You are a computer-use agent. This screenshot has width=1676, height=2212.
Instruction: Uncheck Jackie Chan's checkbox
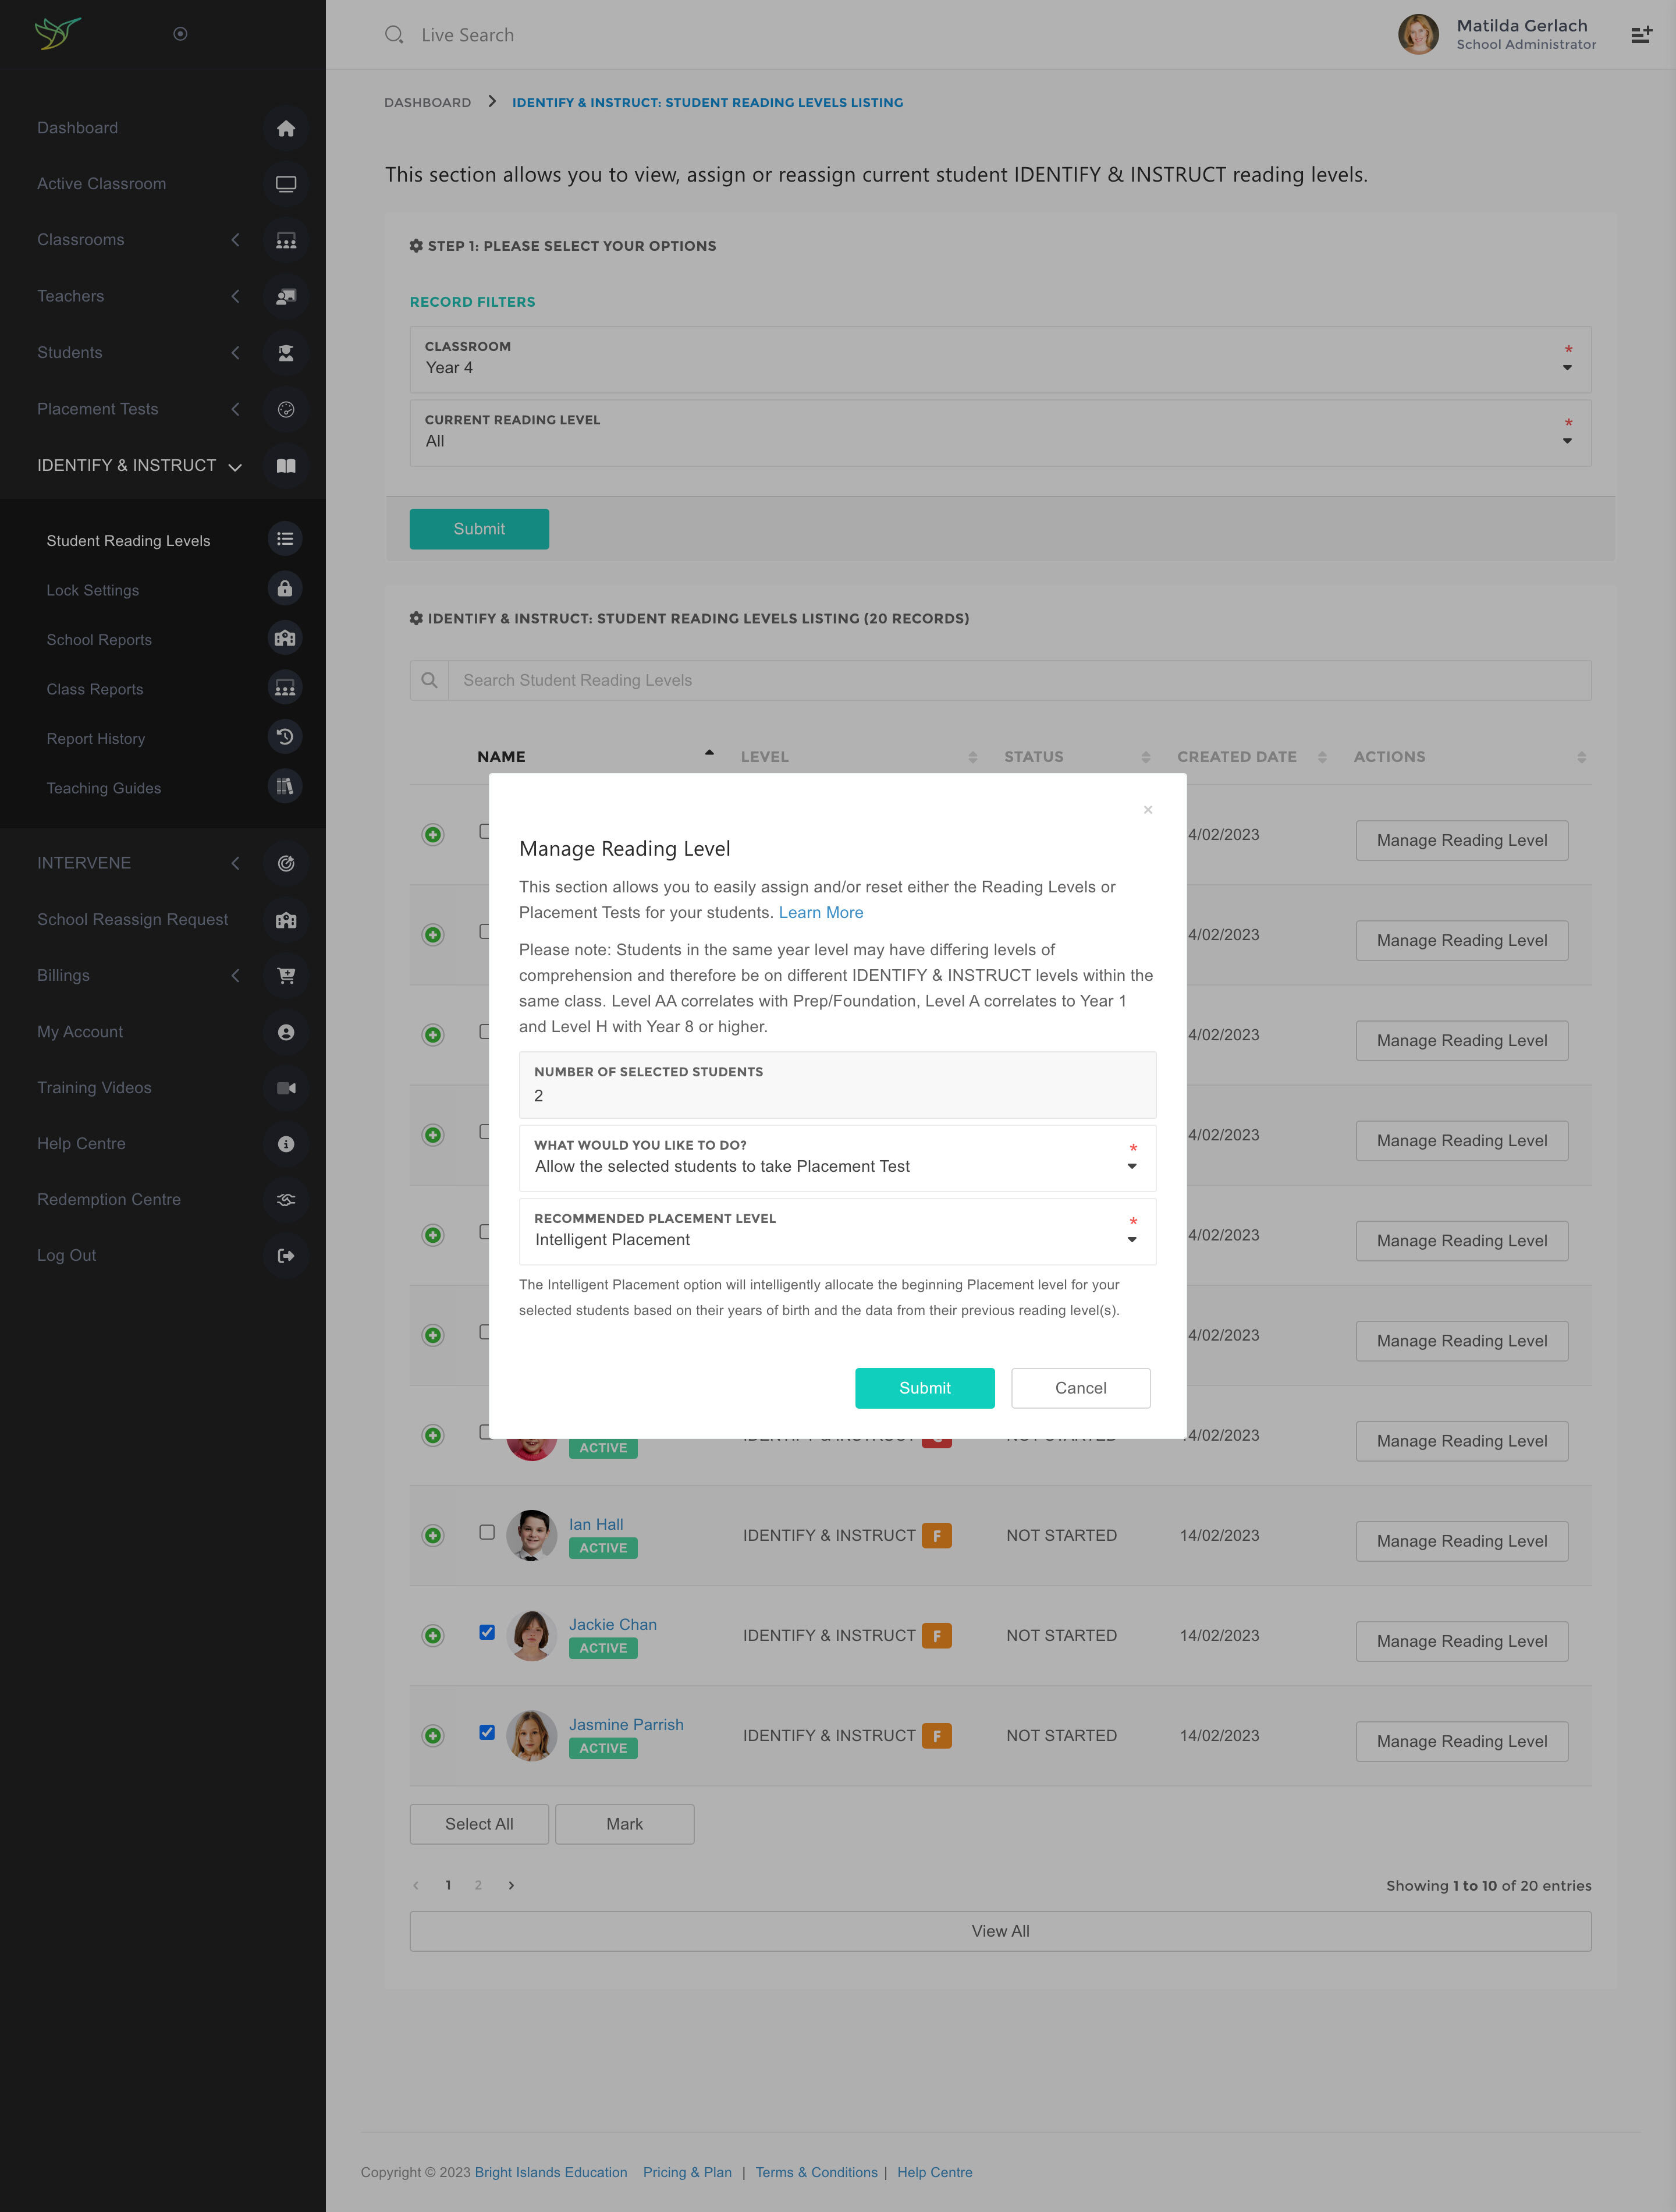pos(487,1632)
